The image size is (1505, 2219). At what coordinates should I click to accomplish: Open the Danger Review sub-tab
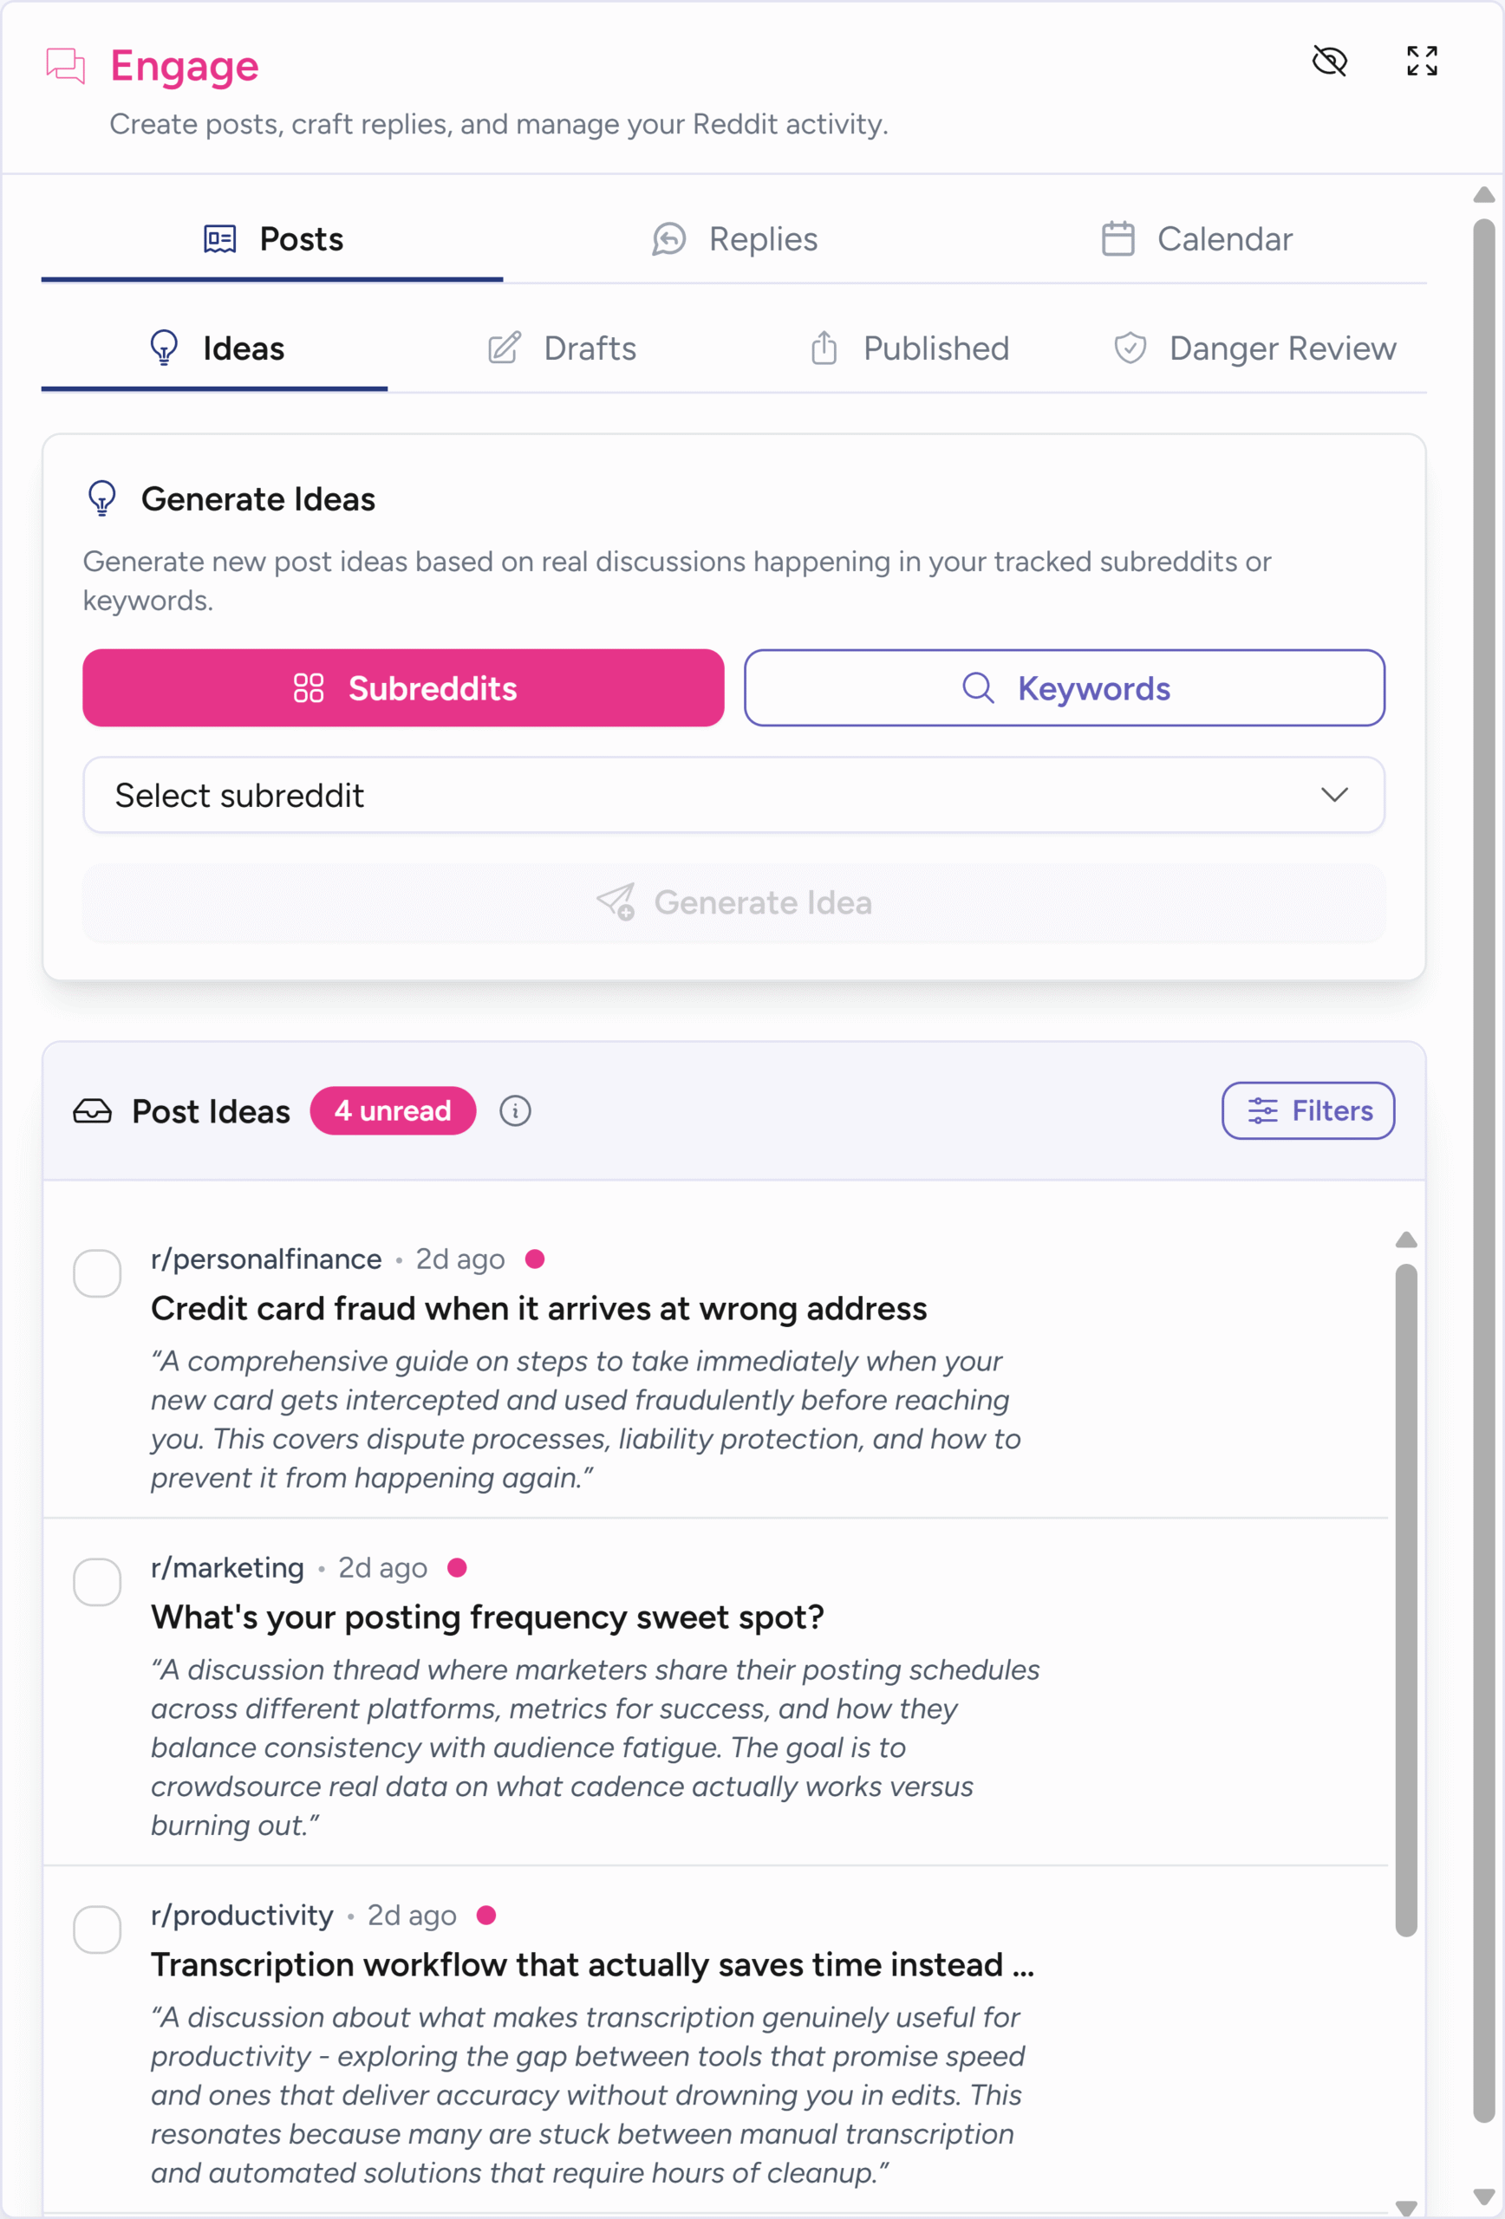1254,348
